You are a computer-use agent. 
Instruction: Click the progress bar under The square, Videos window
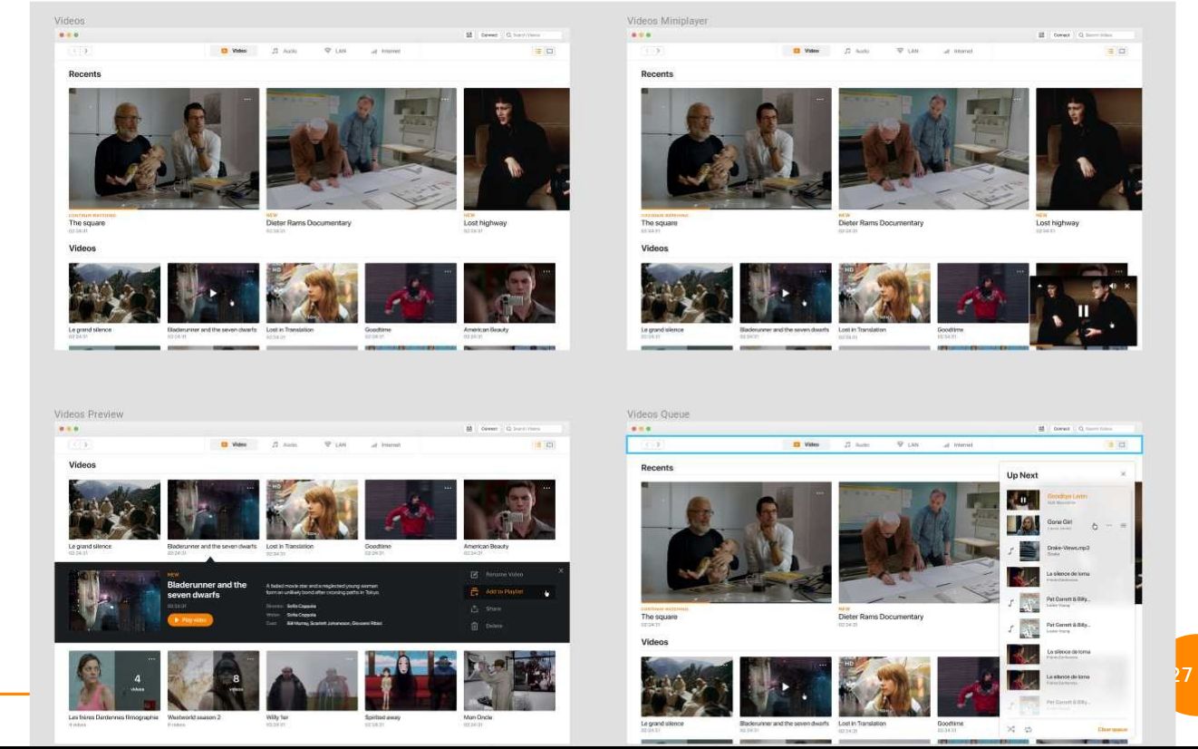[x=164, y=210]
